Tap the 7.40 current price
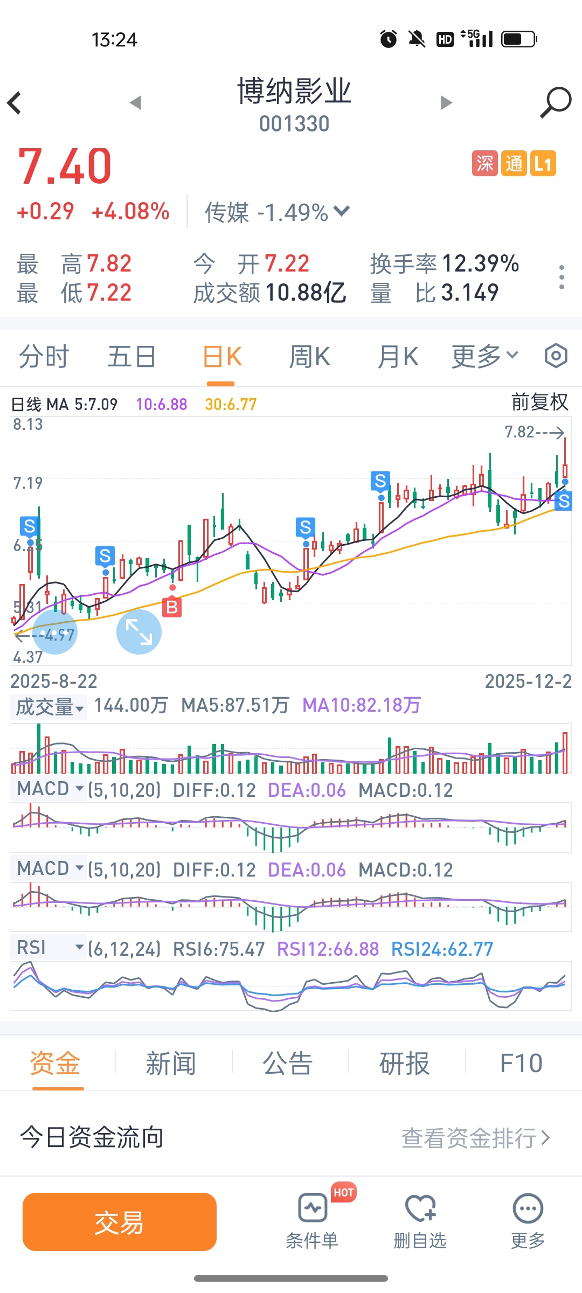Screen dimensions: 582x1293 pyautogui.click(x=65, y=166)
